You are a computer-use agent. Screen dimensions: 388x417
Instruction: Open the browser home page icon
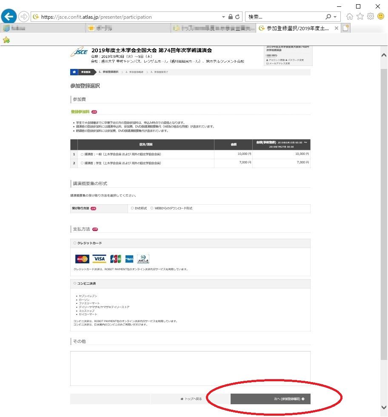(350, 17)
